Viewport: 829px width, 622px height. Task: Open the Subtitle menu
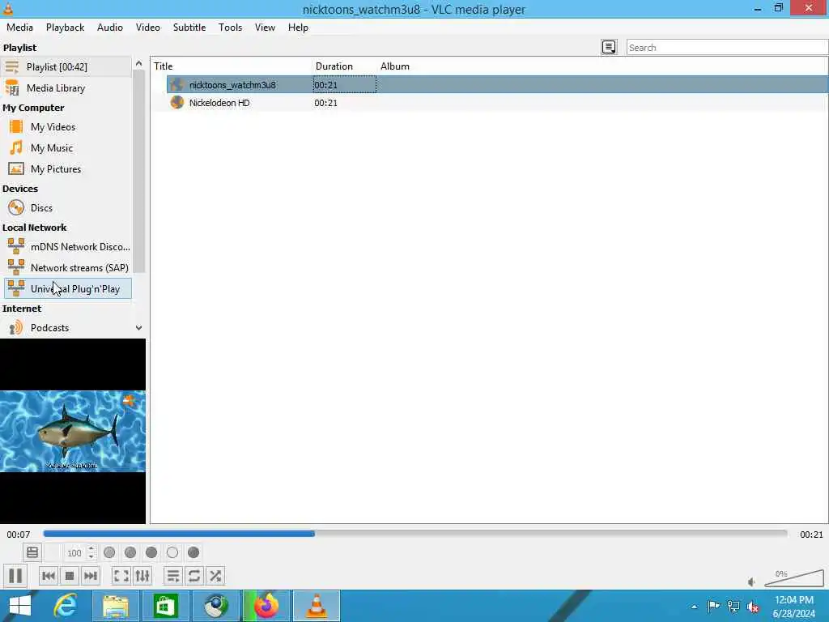[x=189, y=28]
